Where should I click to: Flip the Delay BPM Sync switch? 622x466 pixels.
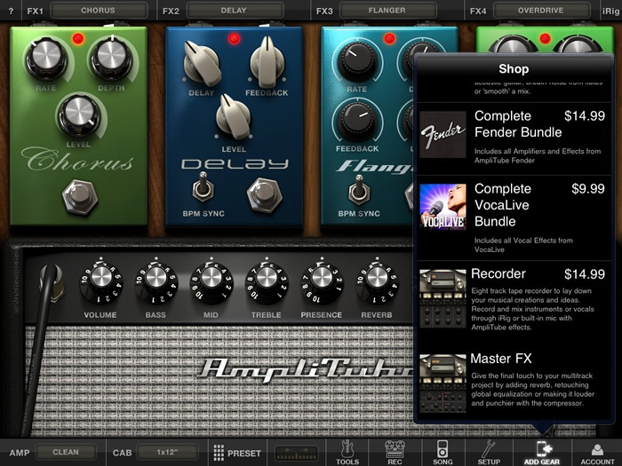203,188
